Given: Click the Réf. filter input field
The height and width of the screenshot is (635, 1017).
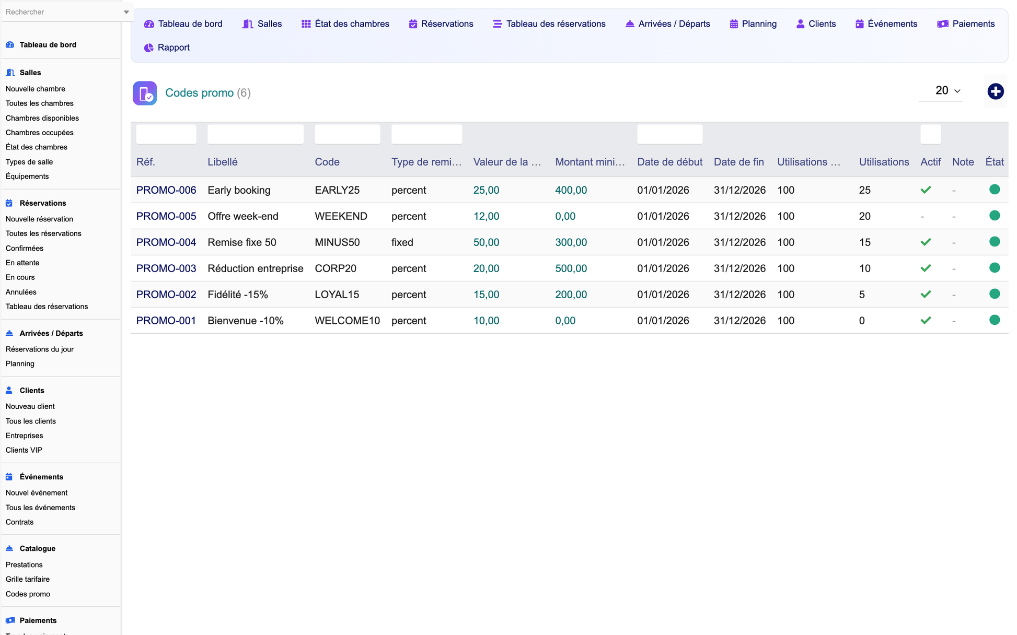Looking at the screenshot, I should 166,134.
